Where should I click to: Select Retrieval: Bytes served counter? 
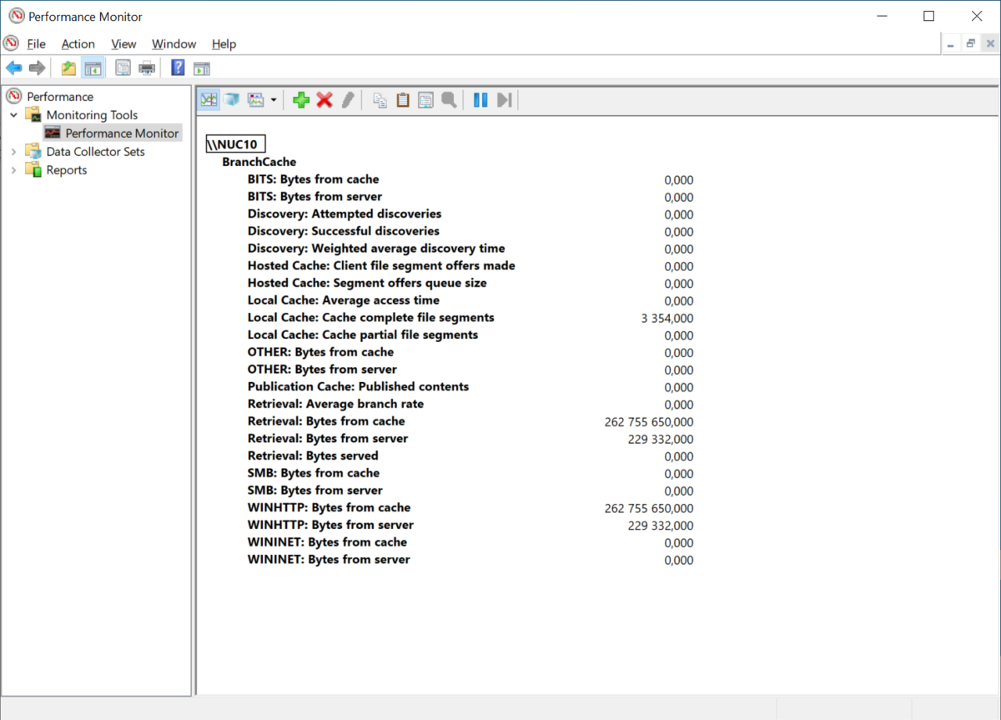tap(313, 456)
